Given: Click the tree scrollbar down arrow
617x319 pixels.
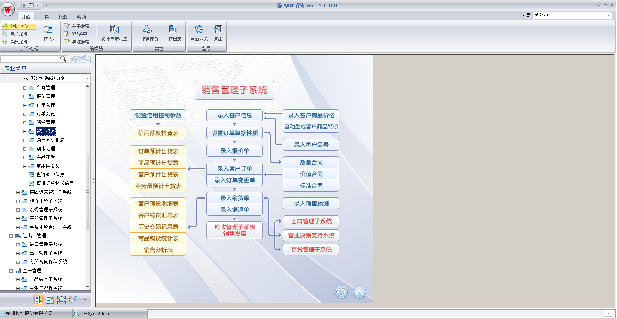Looking at the screenshot, I should pyautogui.click(x=87, y=287).
